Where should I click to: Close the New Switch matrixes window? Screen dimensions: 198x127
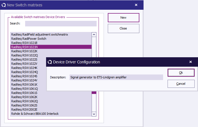tap(136, 5)
